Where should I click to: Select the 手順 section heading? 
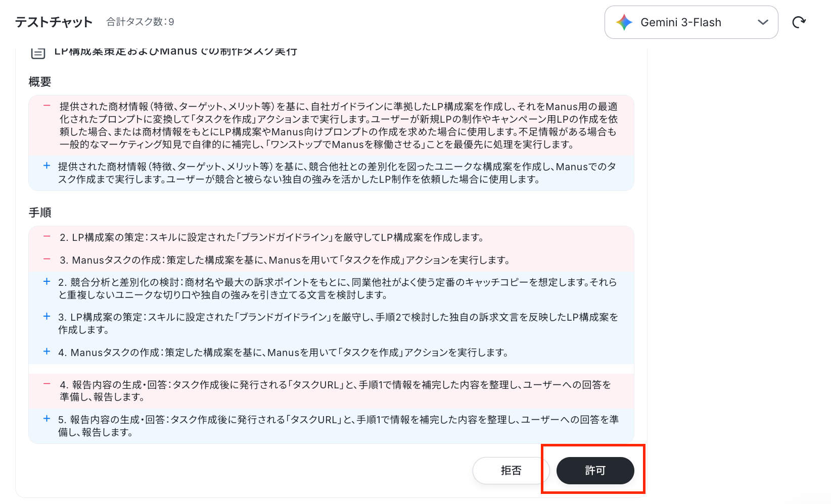(40, 213)
